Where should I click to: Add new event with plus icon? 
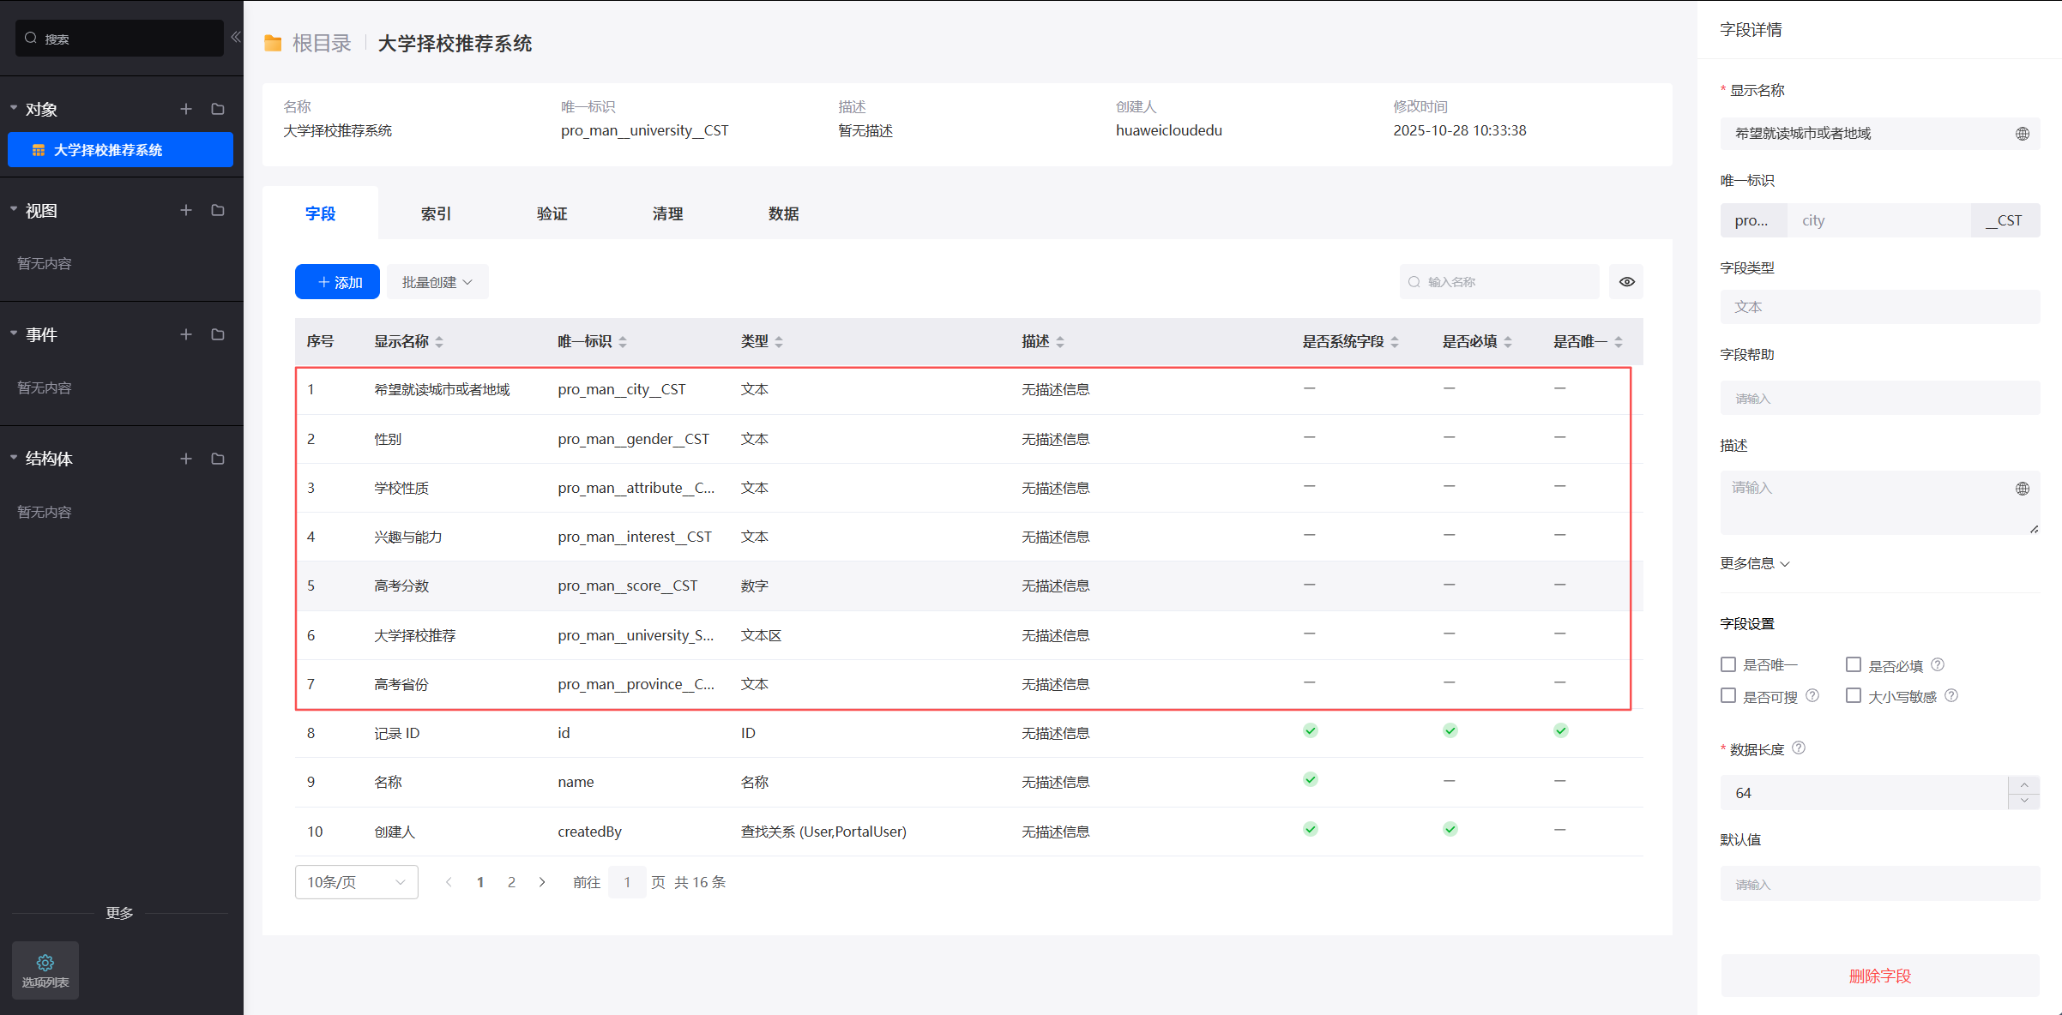(x=185, y=334)
